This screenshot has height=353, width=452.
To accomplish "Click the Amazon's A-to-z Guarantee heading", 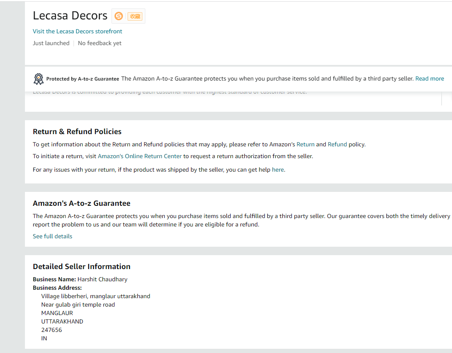I will coord(82,203).
